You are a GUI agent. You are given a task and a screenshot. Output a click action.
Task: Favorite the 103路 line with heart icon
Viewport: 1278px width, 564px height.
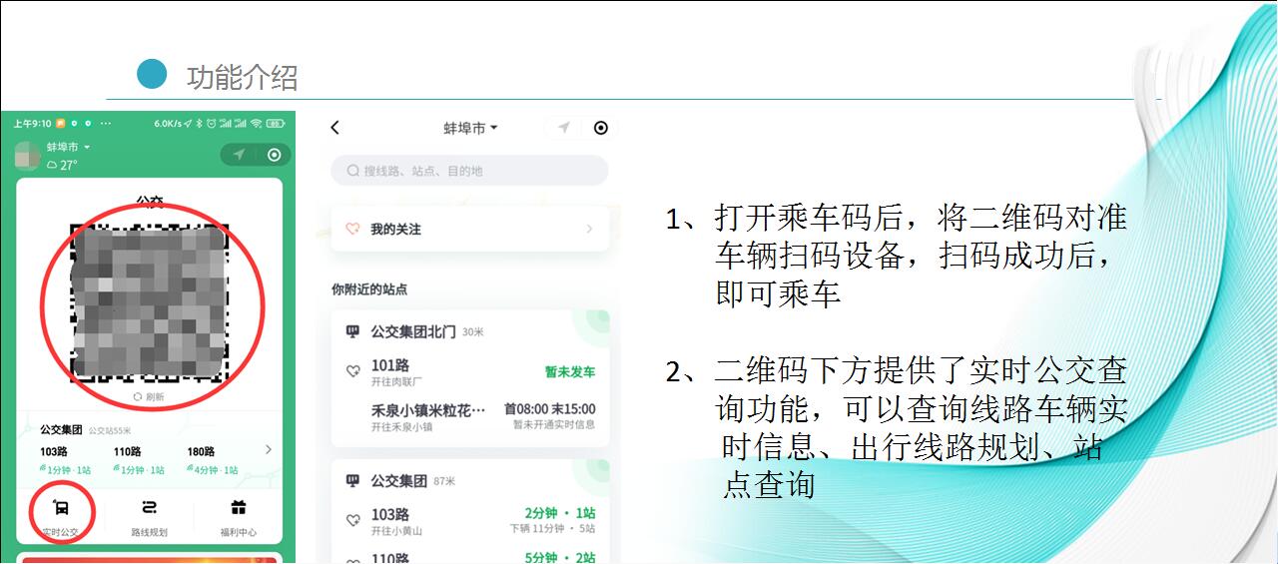click(x=352, y=520)
